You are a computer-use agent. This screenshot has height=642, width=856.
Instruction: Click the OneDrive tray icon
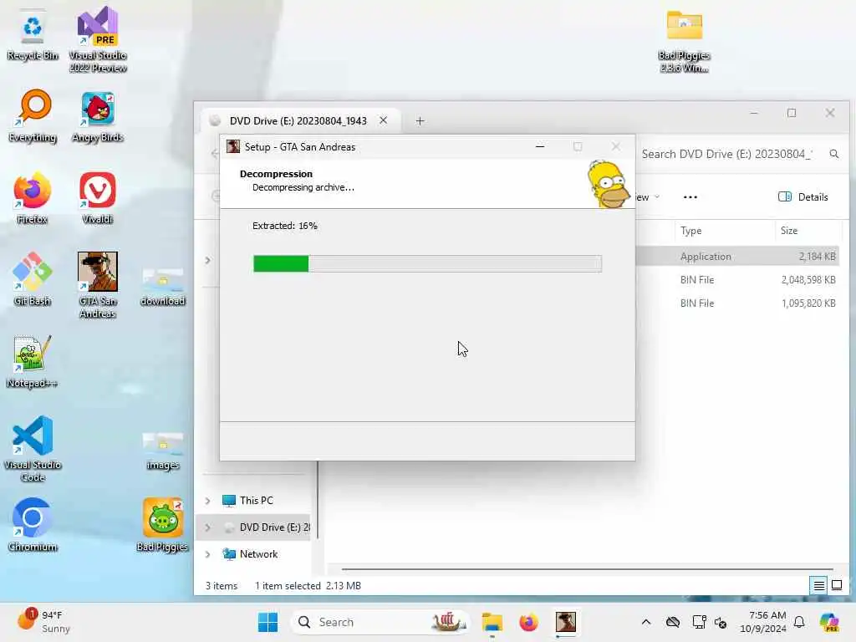click(673, 622)
